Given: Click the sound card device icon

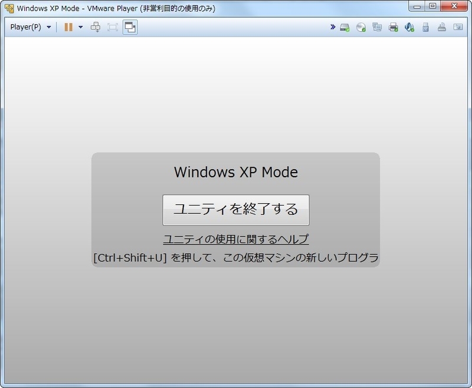Looking at the screenshot, I should (x=409, y=27).
